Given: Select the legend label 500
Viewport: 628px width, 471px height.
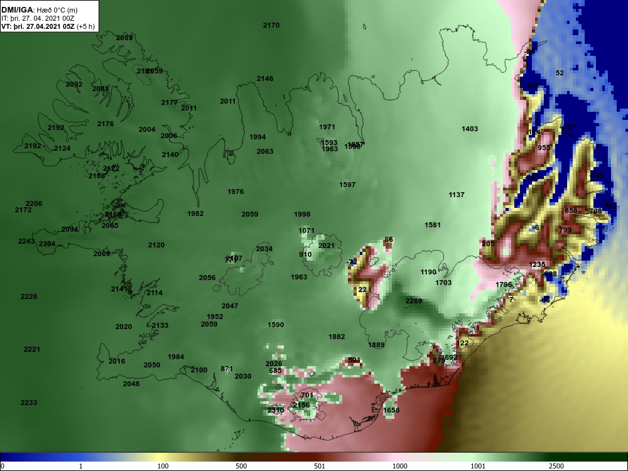Looking at the screenshot, I should [241, 466].
